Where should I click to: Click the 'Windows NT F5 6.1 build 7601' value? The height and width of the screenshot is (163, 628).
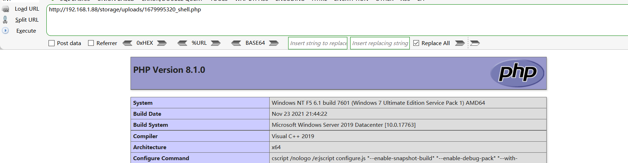pos(378,103)
